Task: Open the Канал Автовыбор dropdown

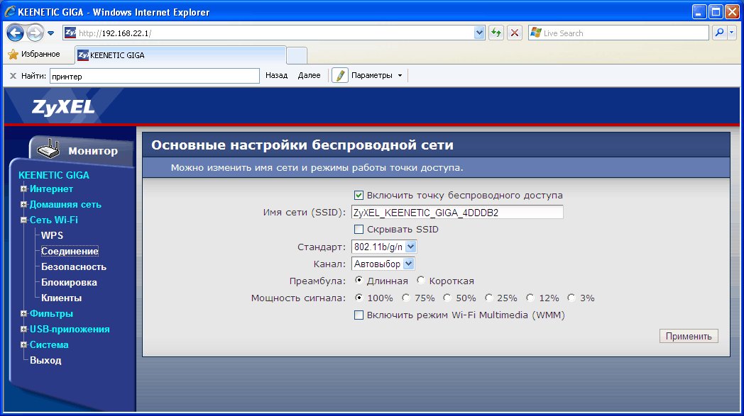Action: (x=383, y=264)
